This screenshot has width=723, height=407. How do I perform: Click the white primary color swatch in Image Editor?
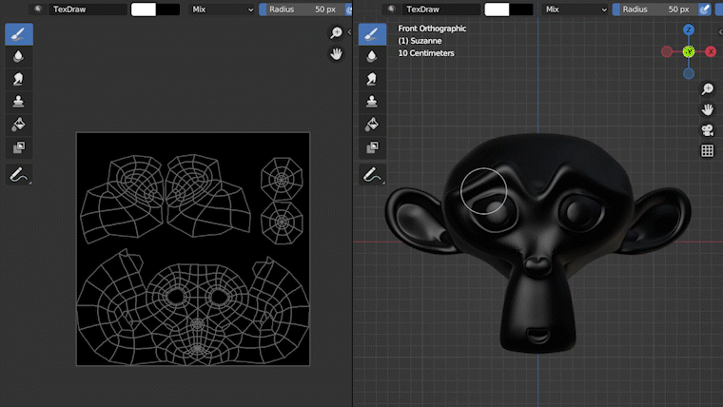click(x=144, y=9)
